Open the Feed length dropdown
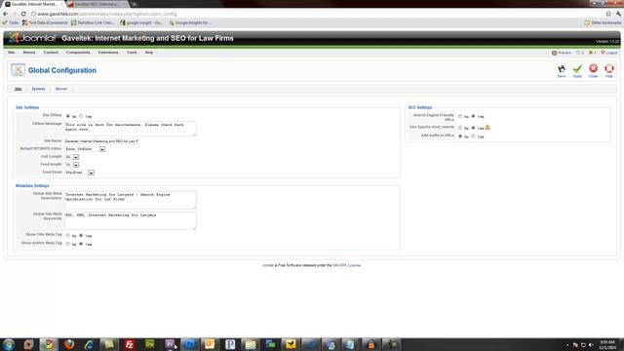This screenshot has height=351, width=624. coord(72,165)
